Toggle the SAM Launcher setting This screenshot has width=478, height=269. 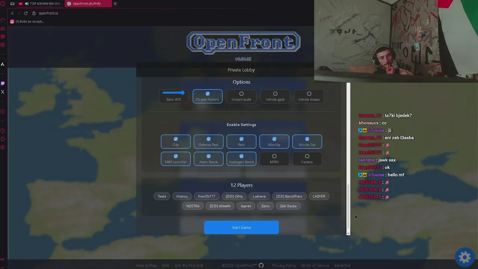click(176, 159)
